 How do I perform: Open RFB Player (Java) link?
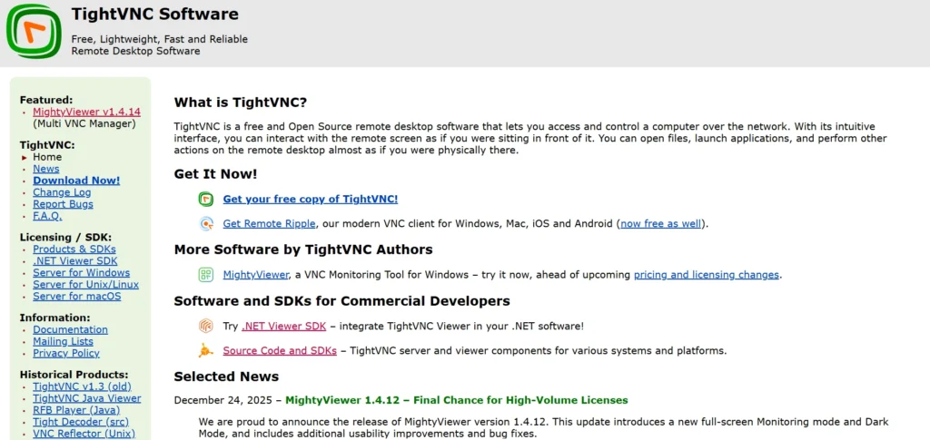point(76,410)
